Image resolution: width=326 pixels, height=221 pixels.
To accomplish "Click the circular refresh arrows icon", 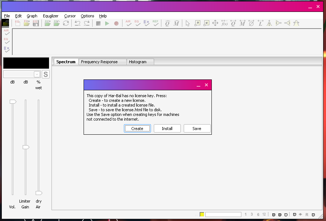I will [x=66, y=23].
